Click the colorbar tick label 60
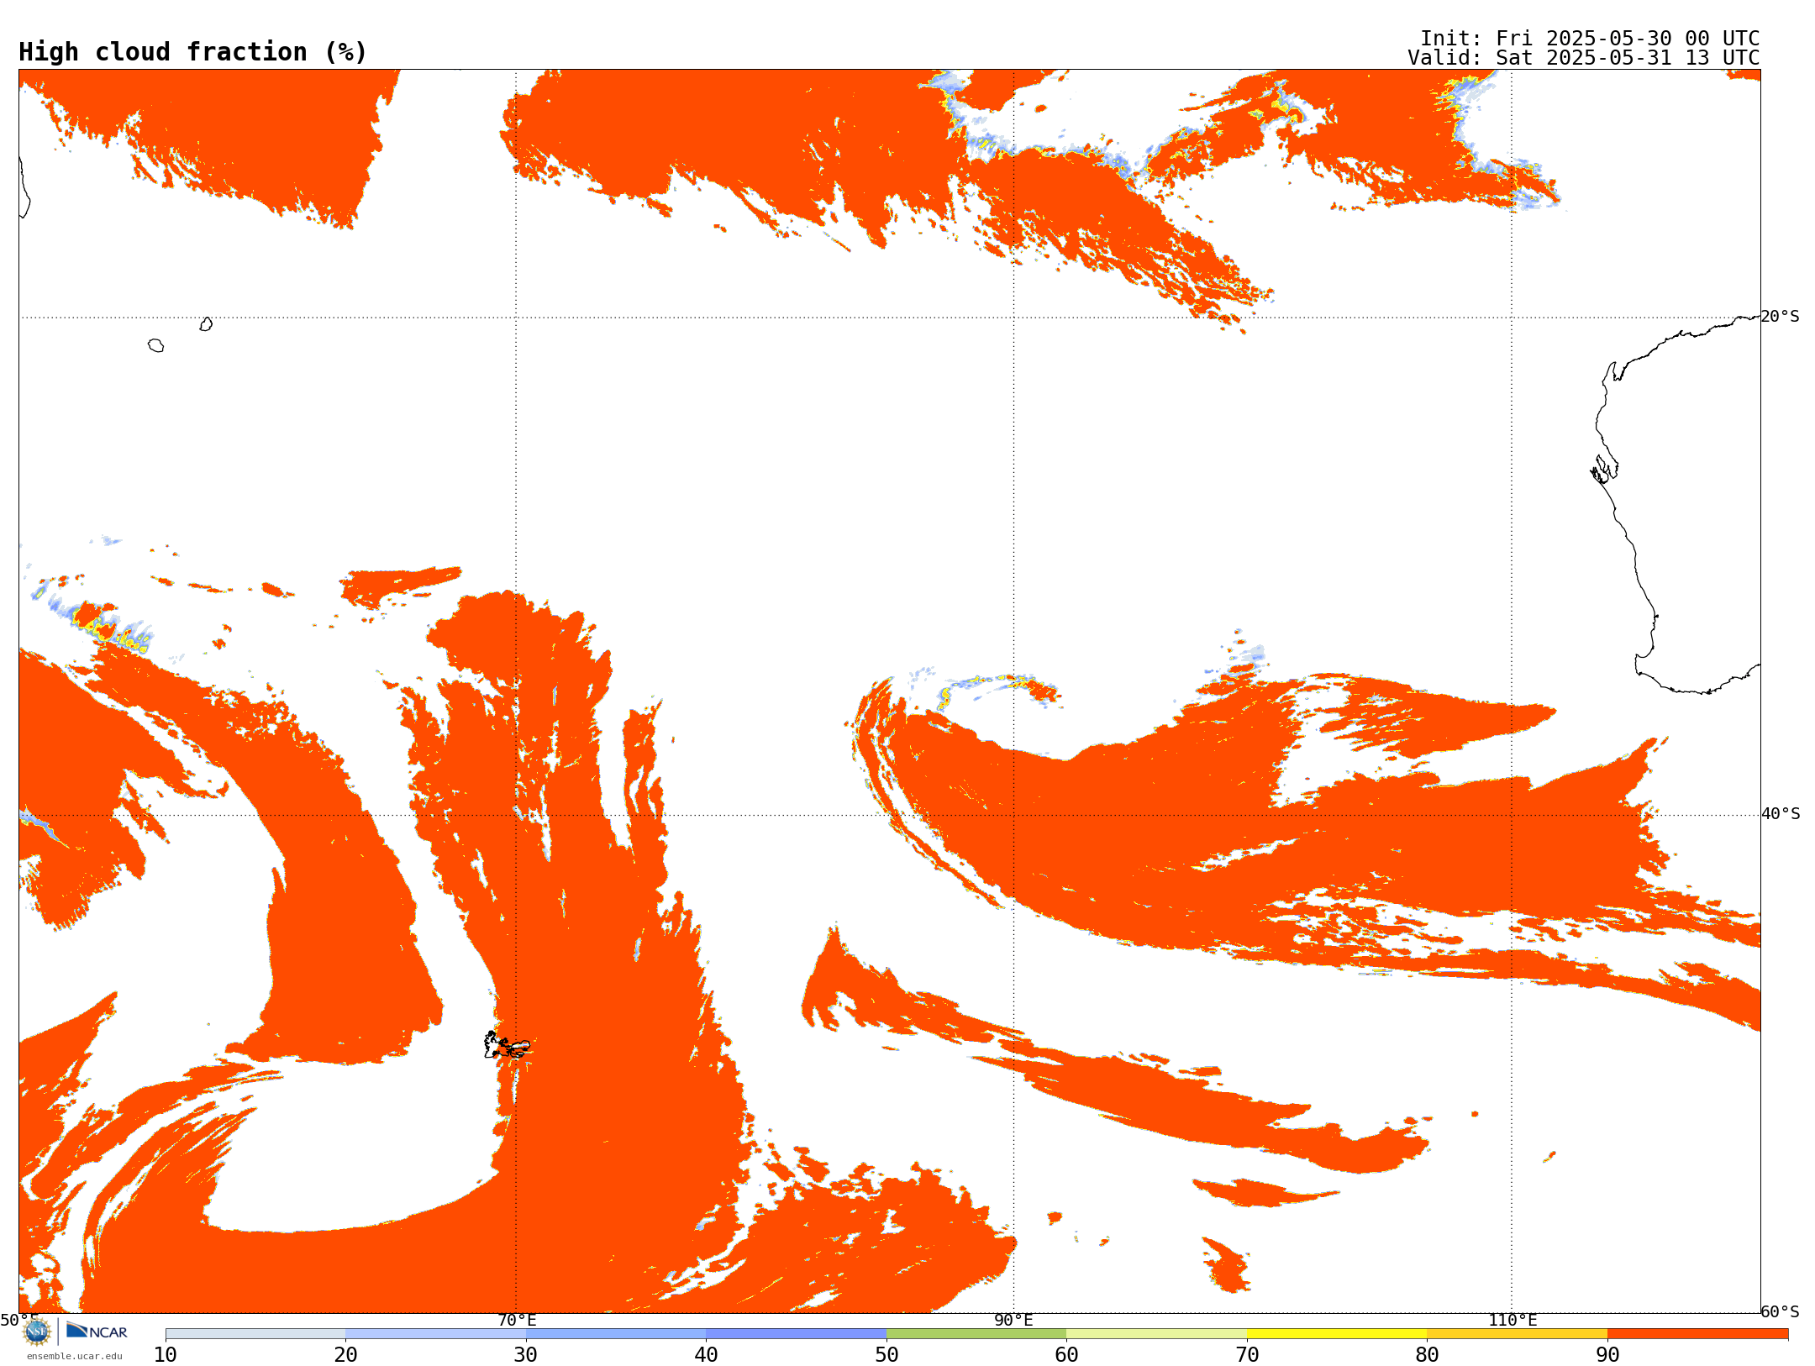The image size is (1815, 1366). [x=1066, y=1355]
